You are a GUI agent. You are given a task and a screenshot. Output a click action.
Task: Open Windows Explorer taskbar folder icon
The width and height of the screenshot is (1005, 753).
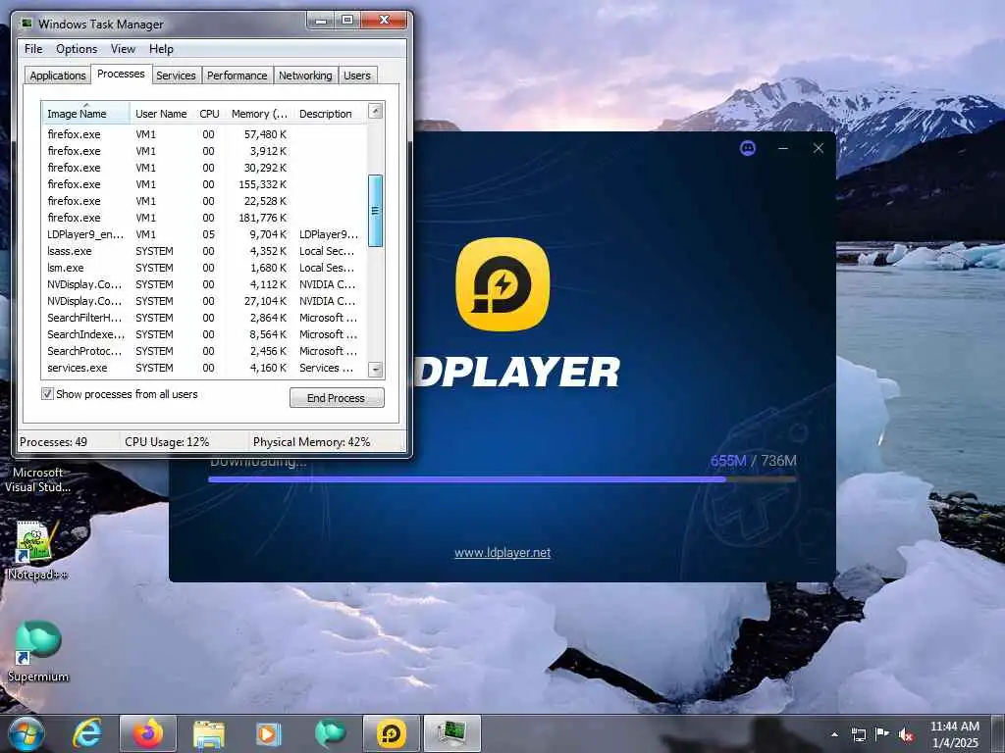[208, 734]
